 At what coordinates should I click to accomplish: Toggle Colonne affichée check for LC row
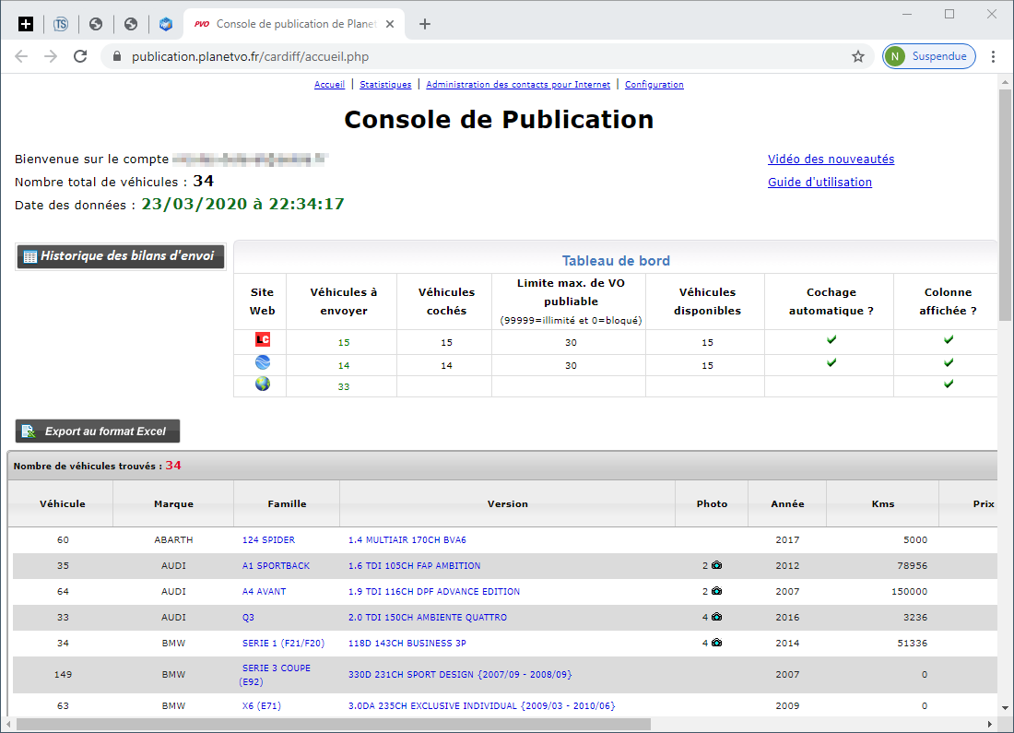[949, 339]
